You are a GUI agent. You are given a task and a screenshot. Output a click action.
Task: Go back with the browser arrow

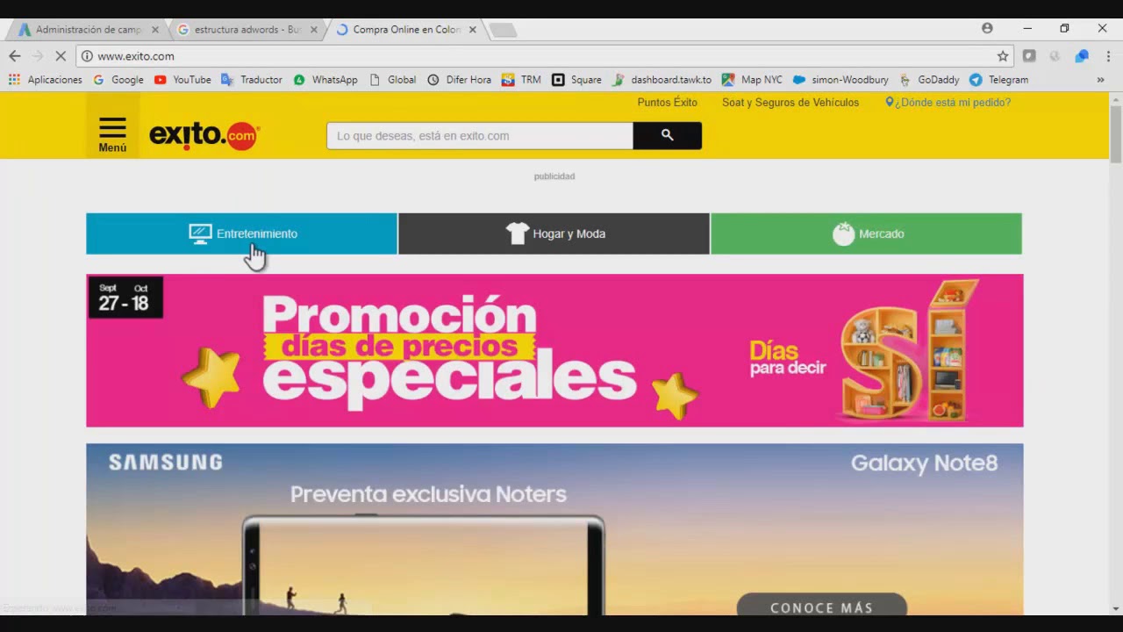14,56
